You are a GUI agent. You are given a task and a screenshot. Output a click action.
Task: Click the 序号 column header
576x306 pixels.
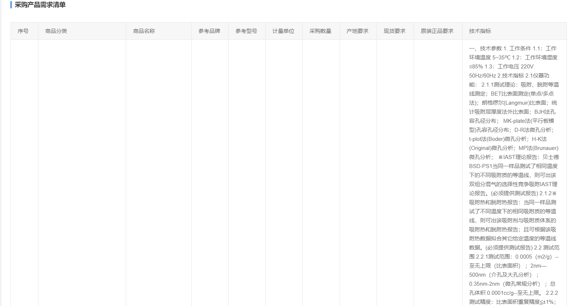pos(23,31)
